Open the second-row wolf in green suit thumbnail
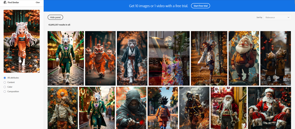 pyautogui.click(x=97, y=108)
